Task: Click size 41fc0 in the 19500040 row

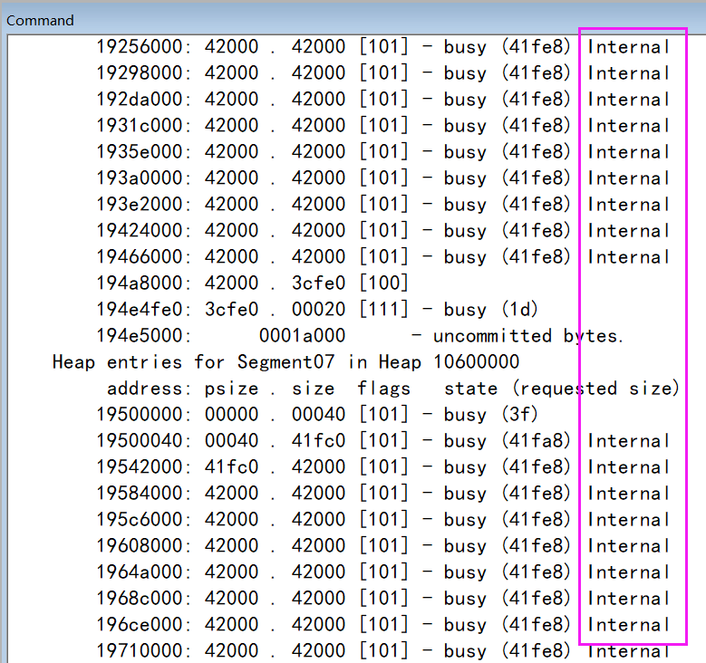Action: point(318,440)
